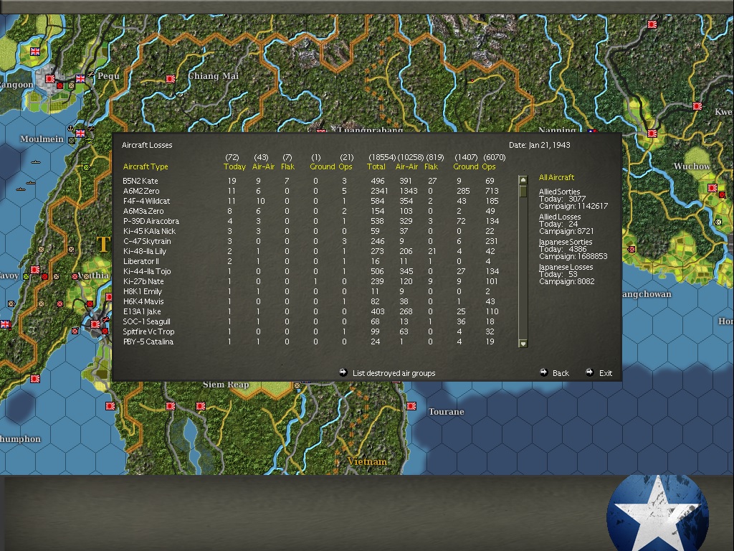Viewport: 734px width, 551px height.
Task: Select the B5N2 Kate row
Action: [x=311, y=181]
